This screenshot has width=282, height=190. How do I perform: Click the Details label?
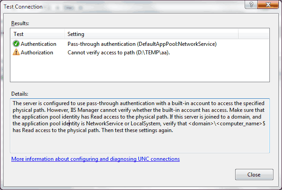click(19, 94)
